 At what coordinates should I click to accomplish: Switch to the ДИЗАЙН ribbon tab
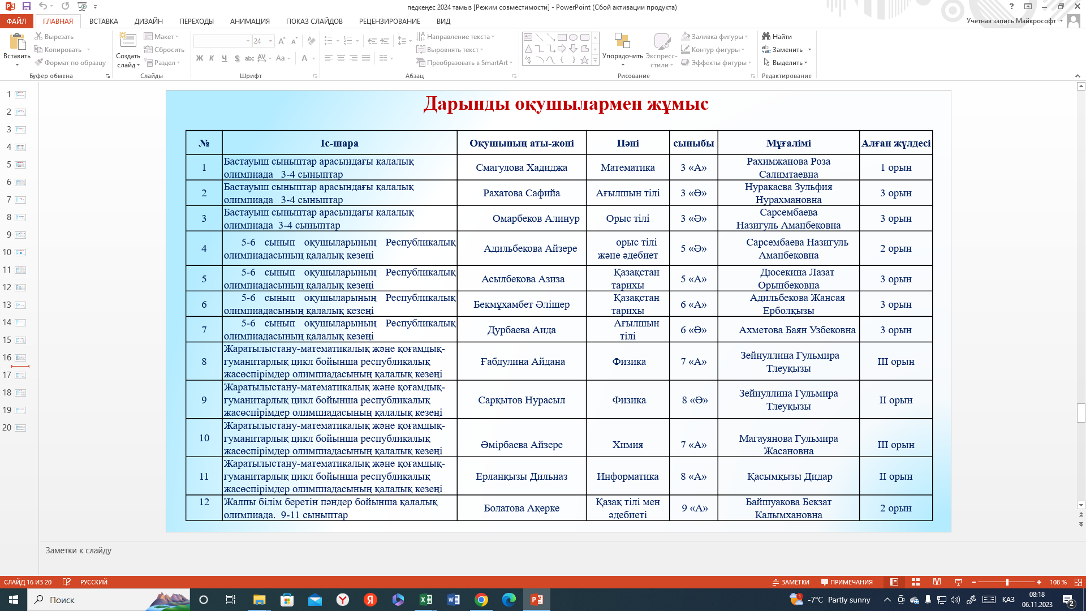(x=149, y=21)
